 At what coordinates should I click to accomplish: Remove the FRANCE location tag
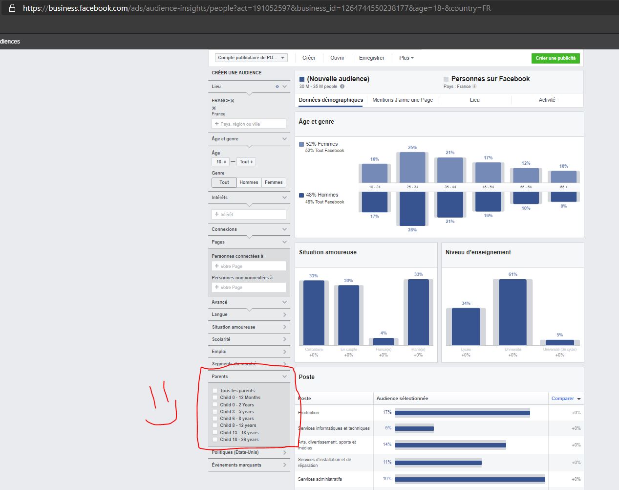point(233,101)
